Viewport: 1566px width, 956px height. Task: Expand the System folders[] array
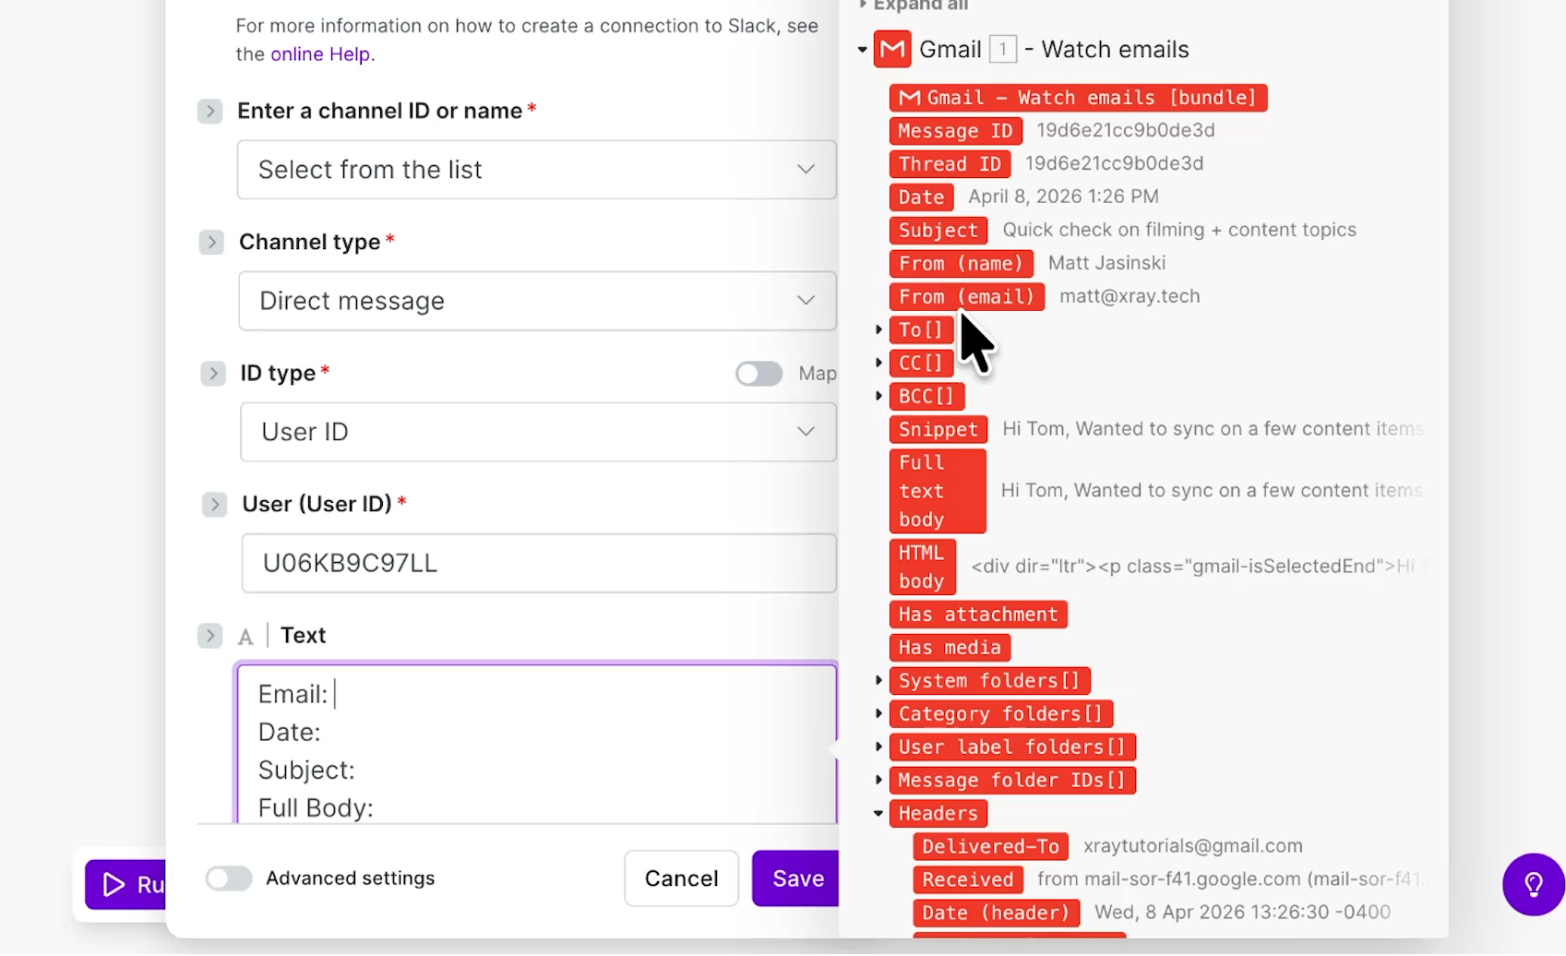tap(879, 680)
